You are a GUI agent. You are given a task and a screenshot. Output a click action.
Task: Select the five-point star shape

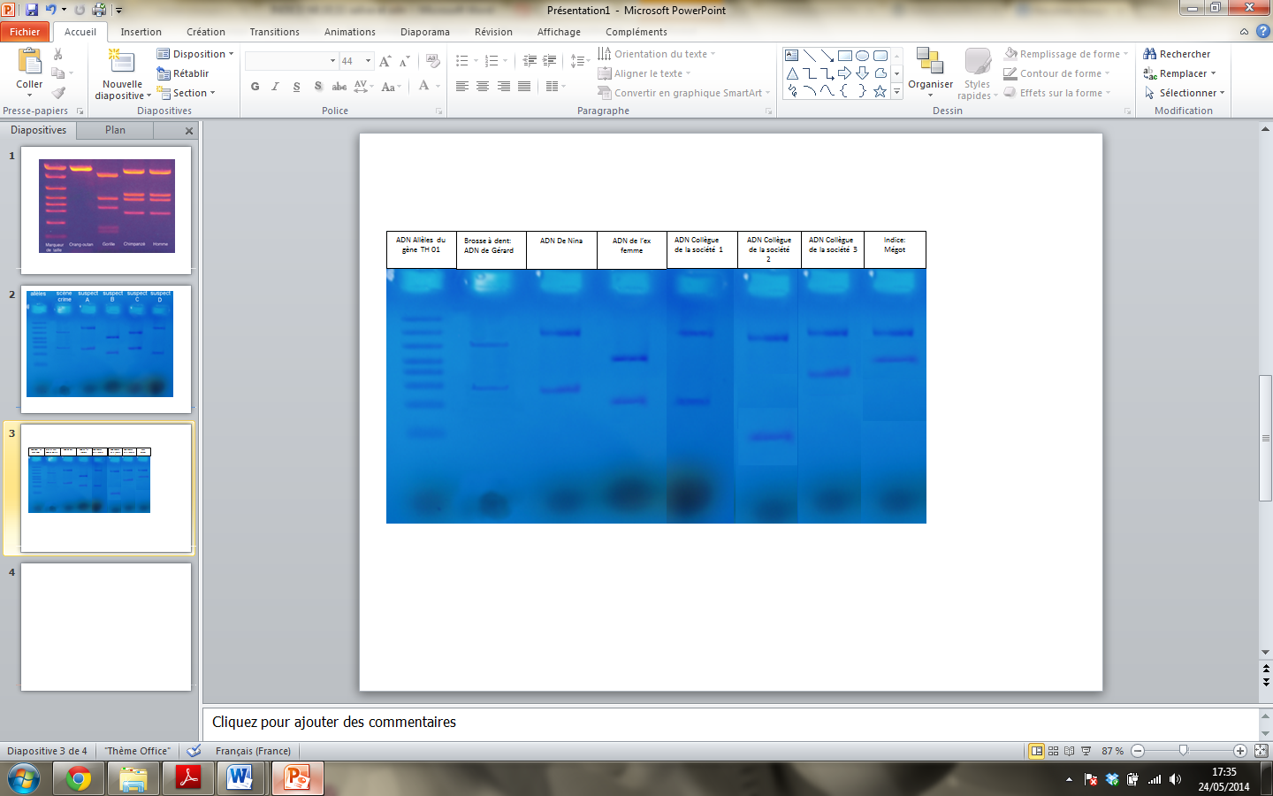880,91
